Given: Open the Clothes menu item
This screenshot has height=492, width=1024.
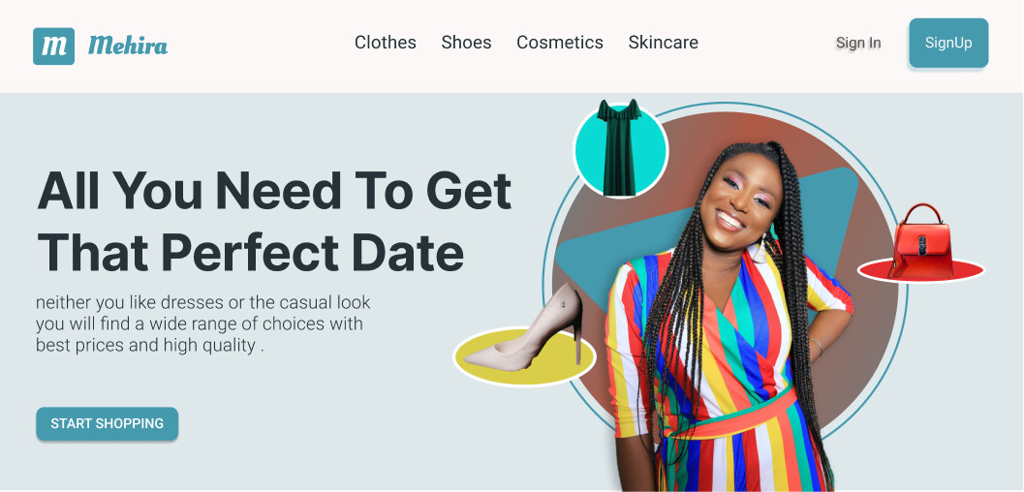Looking at the screenshot, I should (386, 43).
